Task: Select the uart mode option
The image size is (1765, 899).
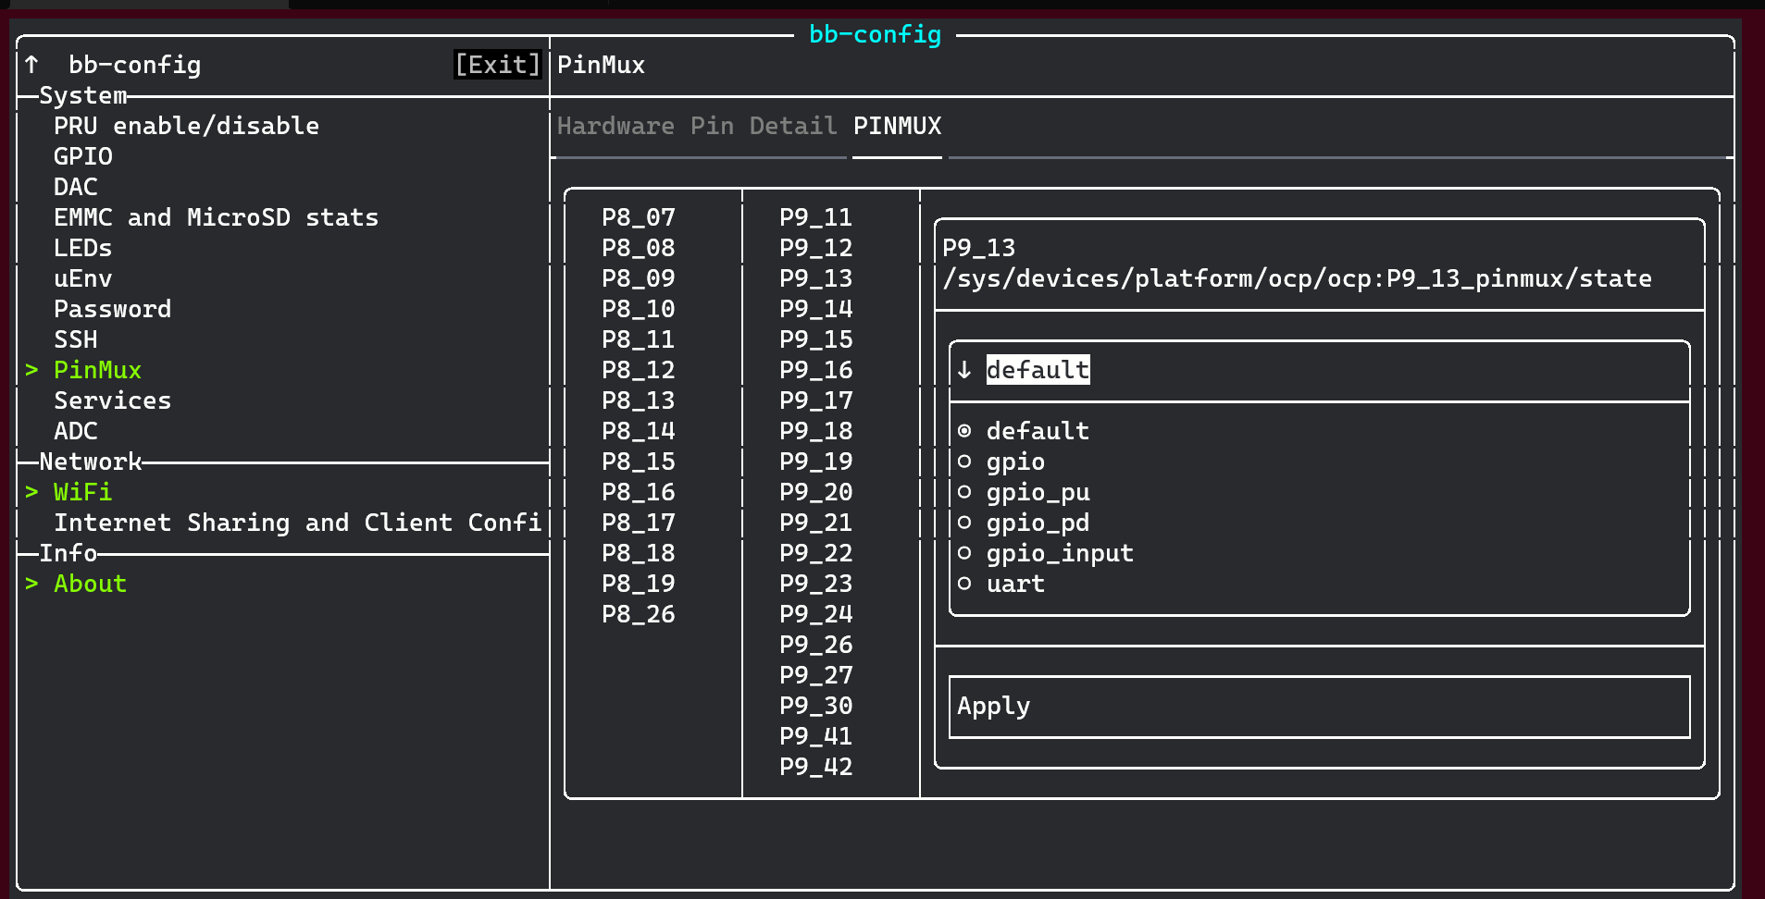Action: 1014,584
